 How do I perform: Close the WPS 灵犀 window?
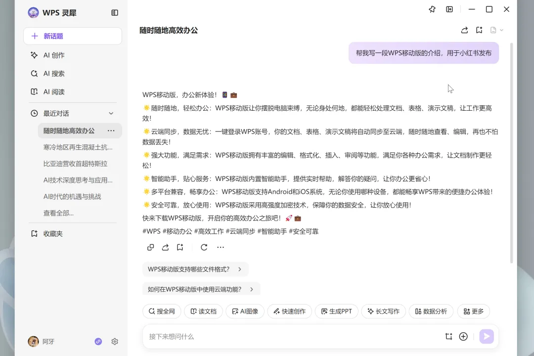click(506, 9)
